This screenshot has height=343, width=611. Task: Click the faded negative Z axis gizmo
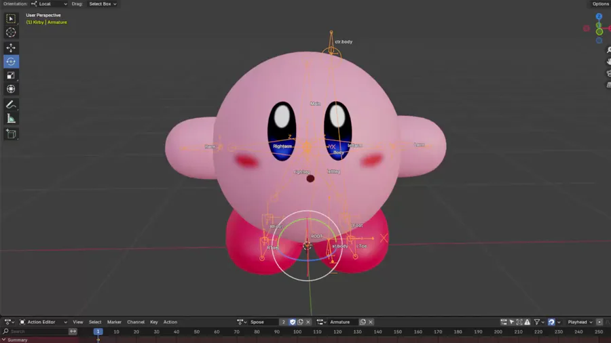click(599, 40)
